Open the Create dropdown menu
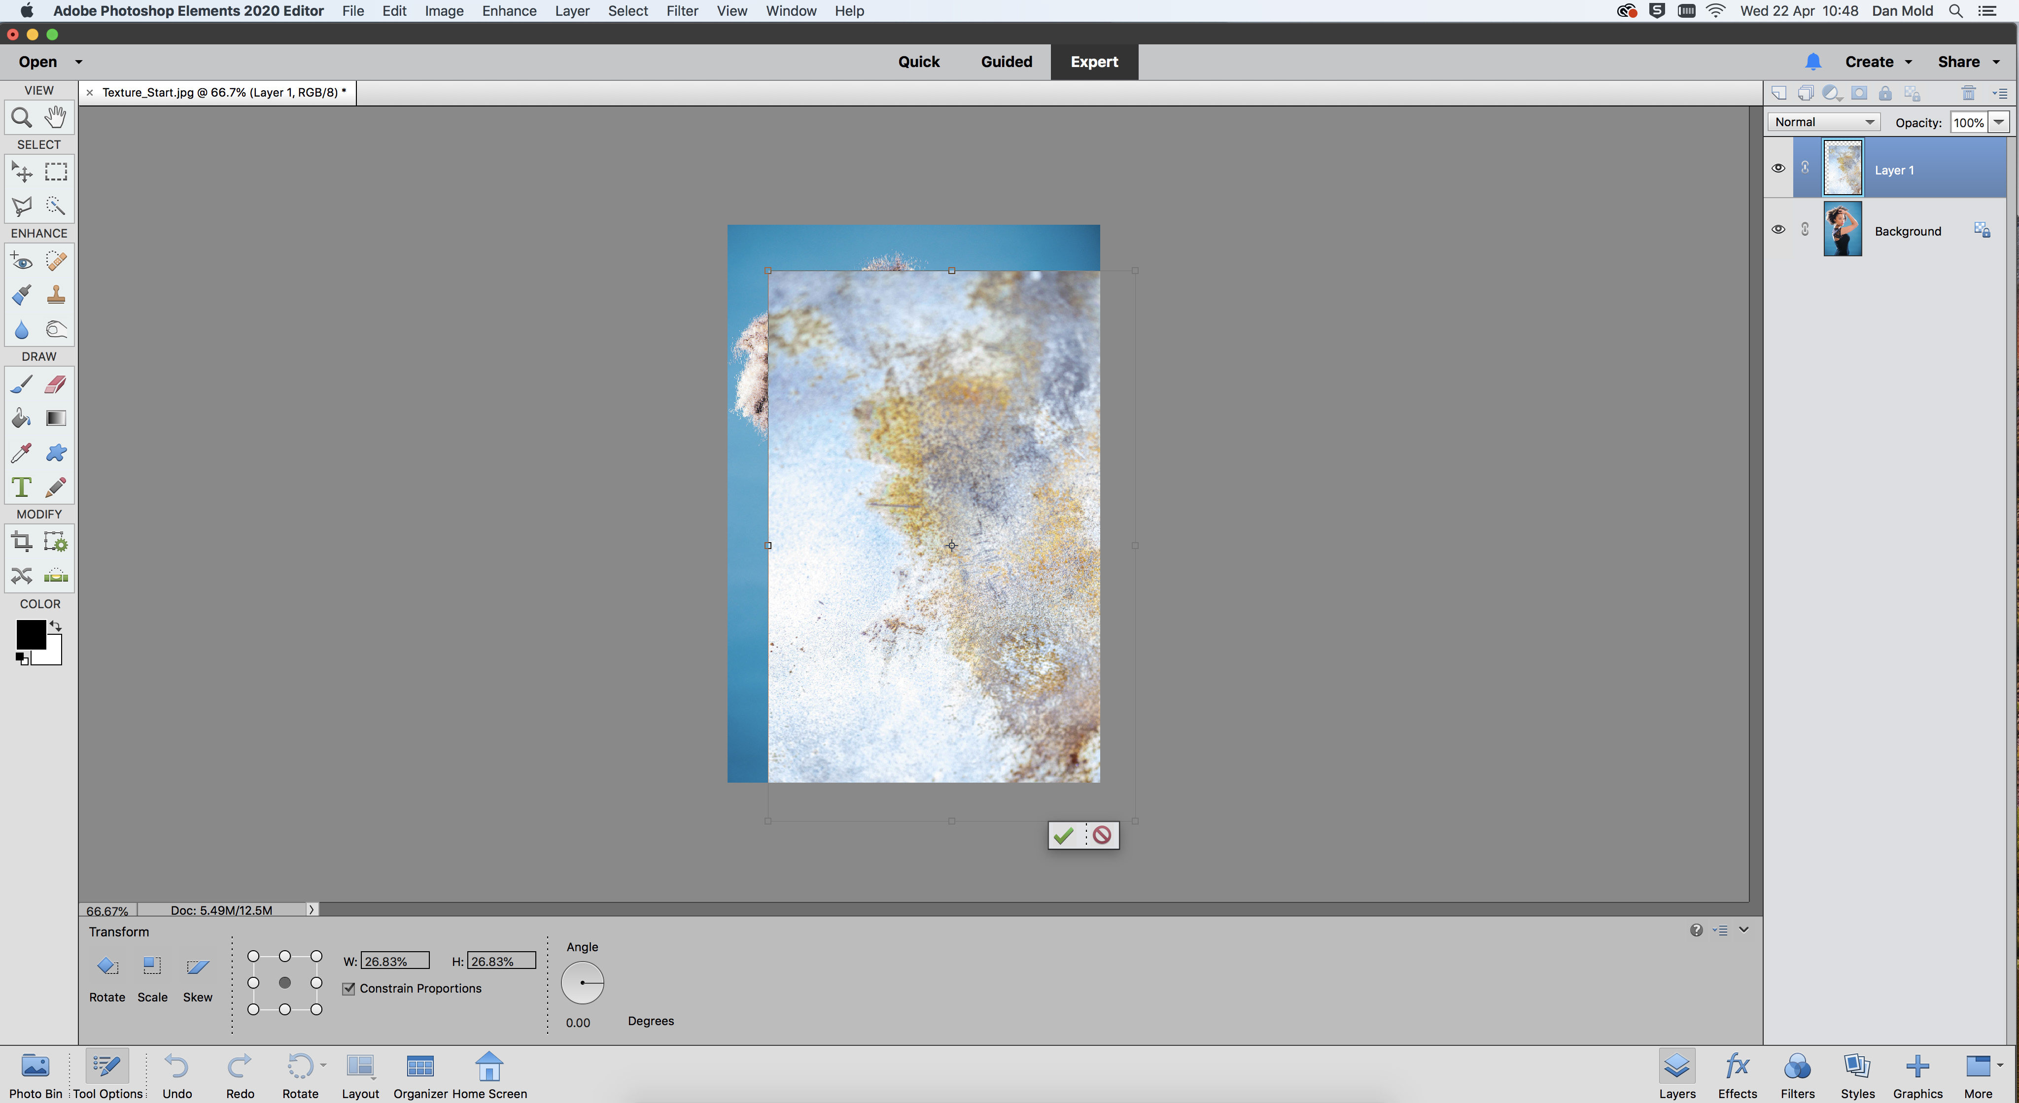This screenshot has height=1103, width=2019. click(x=1878, y=62)
